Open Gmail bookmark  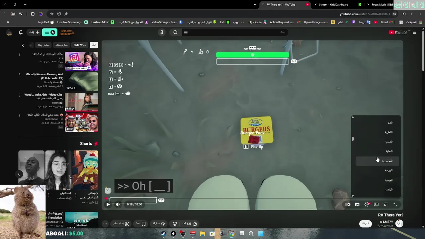click(x=387, y=22)
